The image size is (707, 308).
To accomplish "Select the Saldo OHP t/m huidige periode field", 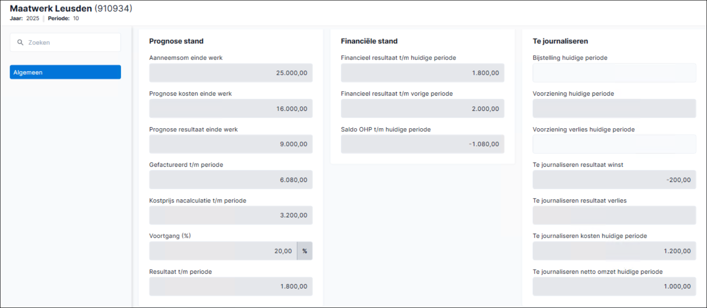I will 423,144.
